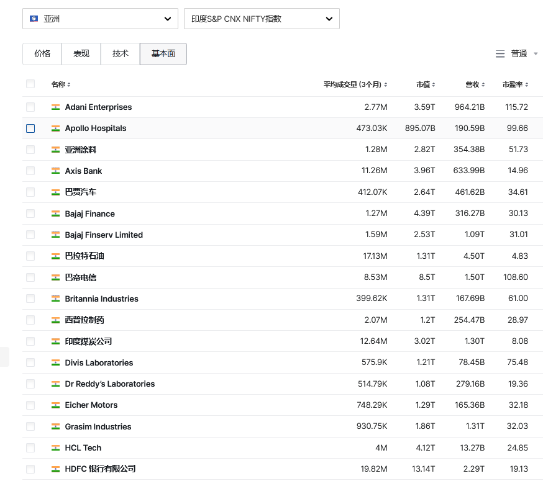Screen dimensions: 543x481
Task: Open the 普通 view mode dropdown arrow
Action: click(x=536, y=54)
